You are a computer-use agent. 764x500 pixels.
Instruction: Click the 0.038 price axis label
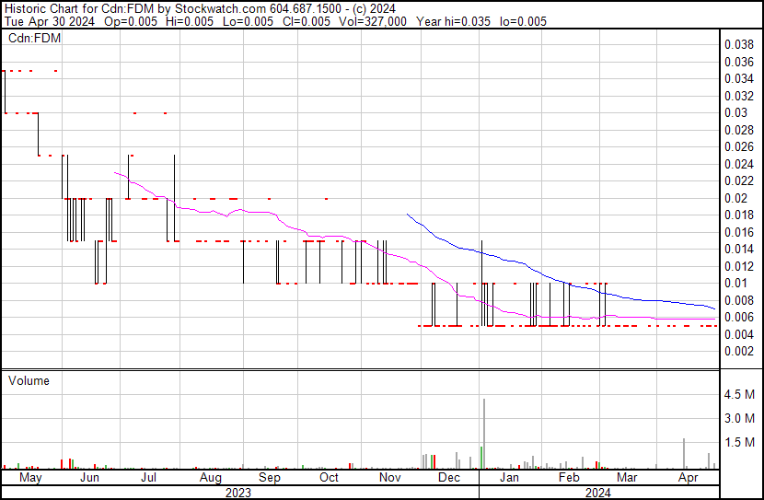pyautogui.click(x=739, y=44)
